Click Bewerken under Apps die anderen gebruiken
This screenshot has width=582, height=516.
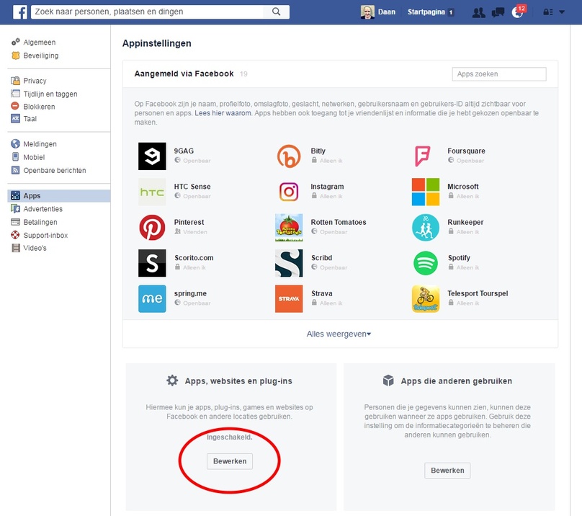[x=447, y=471]
